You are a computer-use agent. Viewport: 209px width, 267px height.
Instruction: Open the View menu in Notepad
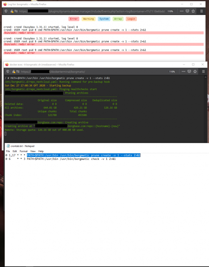click(33, 151)
